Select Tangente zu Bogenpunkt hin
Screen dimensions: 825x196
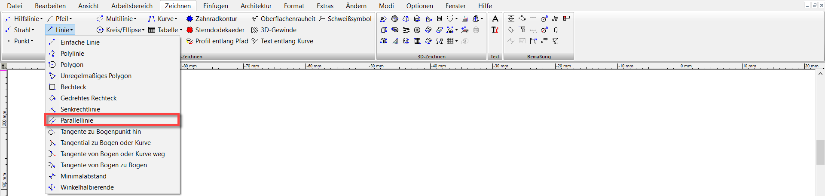(113, 131)
